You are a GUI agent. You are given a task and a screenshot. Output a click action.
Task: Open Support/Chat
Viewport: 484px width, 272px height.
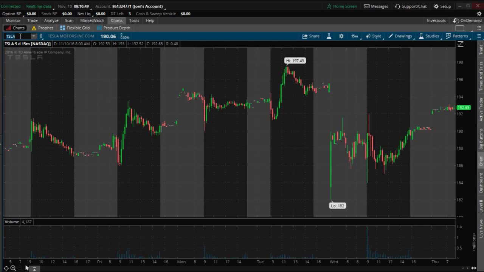(411, 6)
